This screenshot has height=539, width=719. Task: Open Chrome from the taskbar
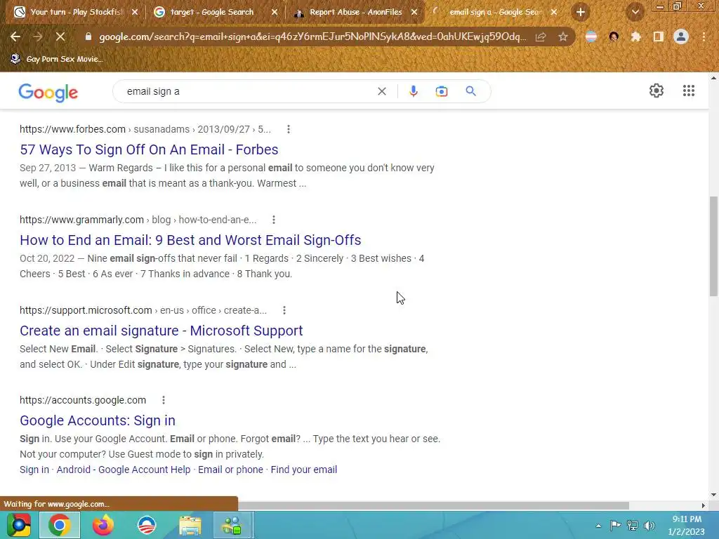[60, 525]
